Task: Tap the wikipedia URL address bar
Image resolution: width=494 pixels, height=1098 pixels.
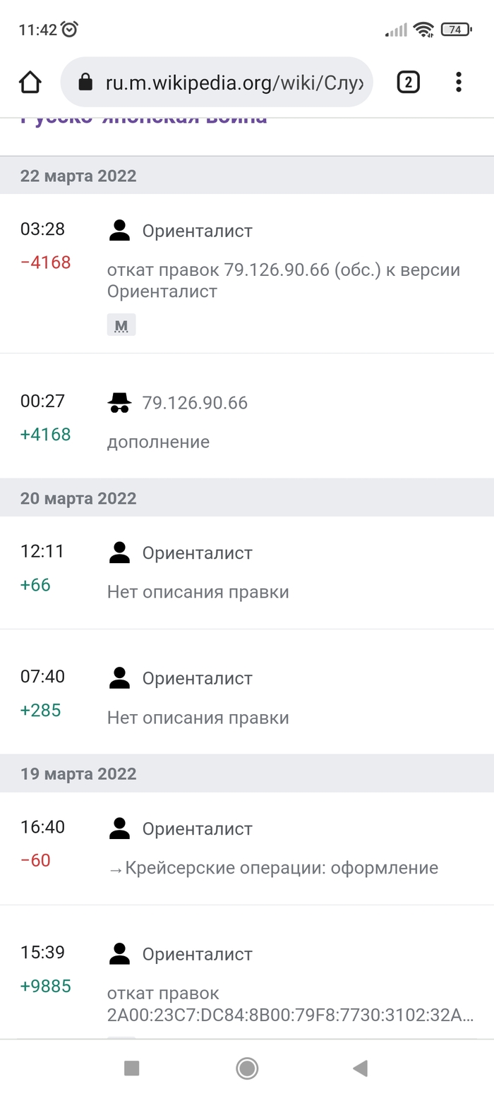Action: point(234,83)
